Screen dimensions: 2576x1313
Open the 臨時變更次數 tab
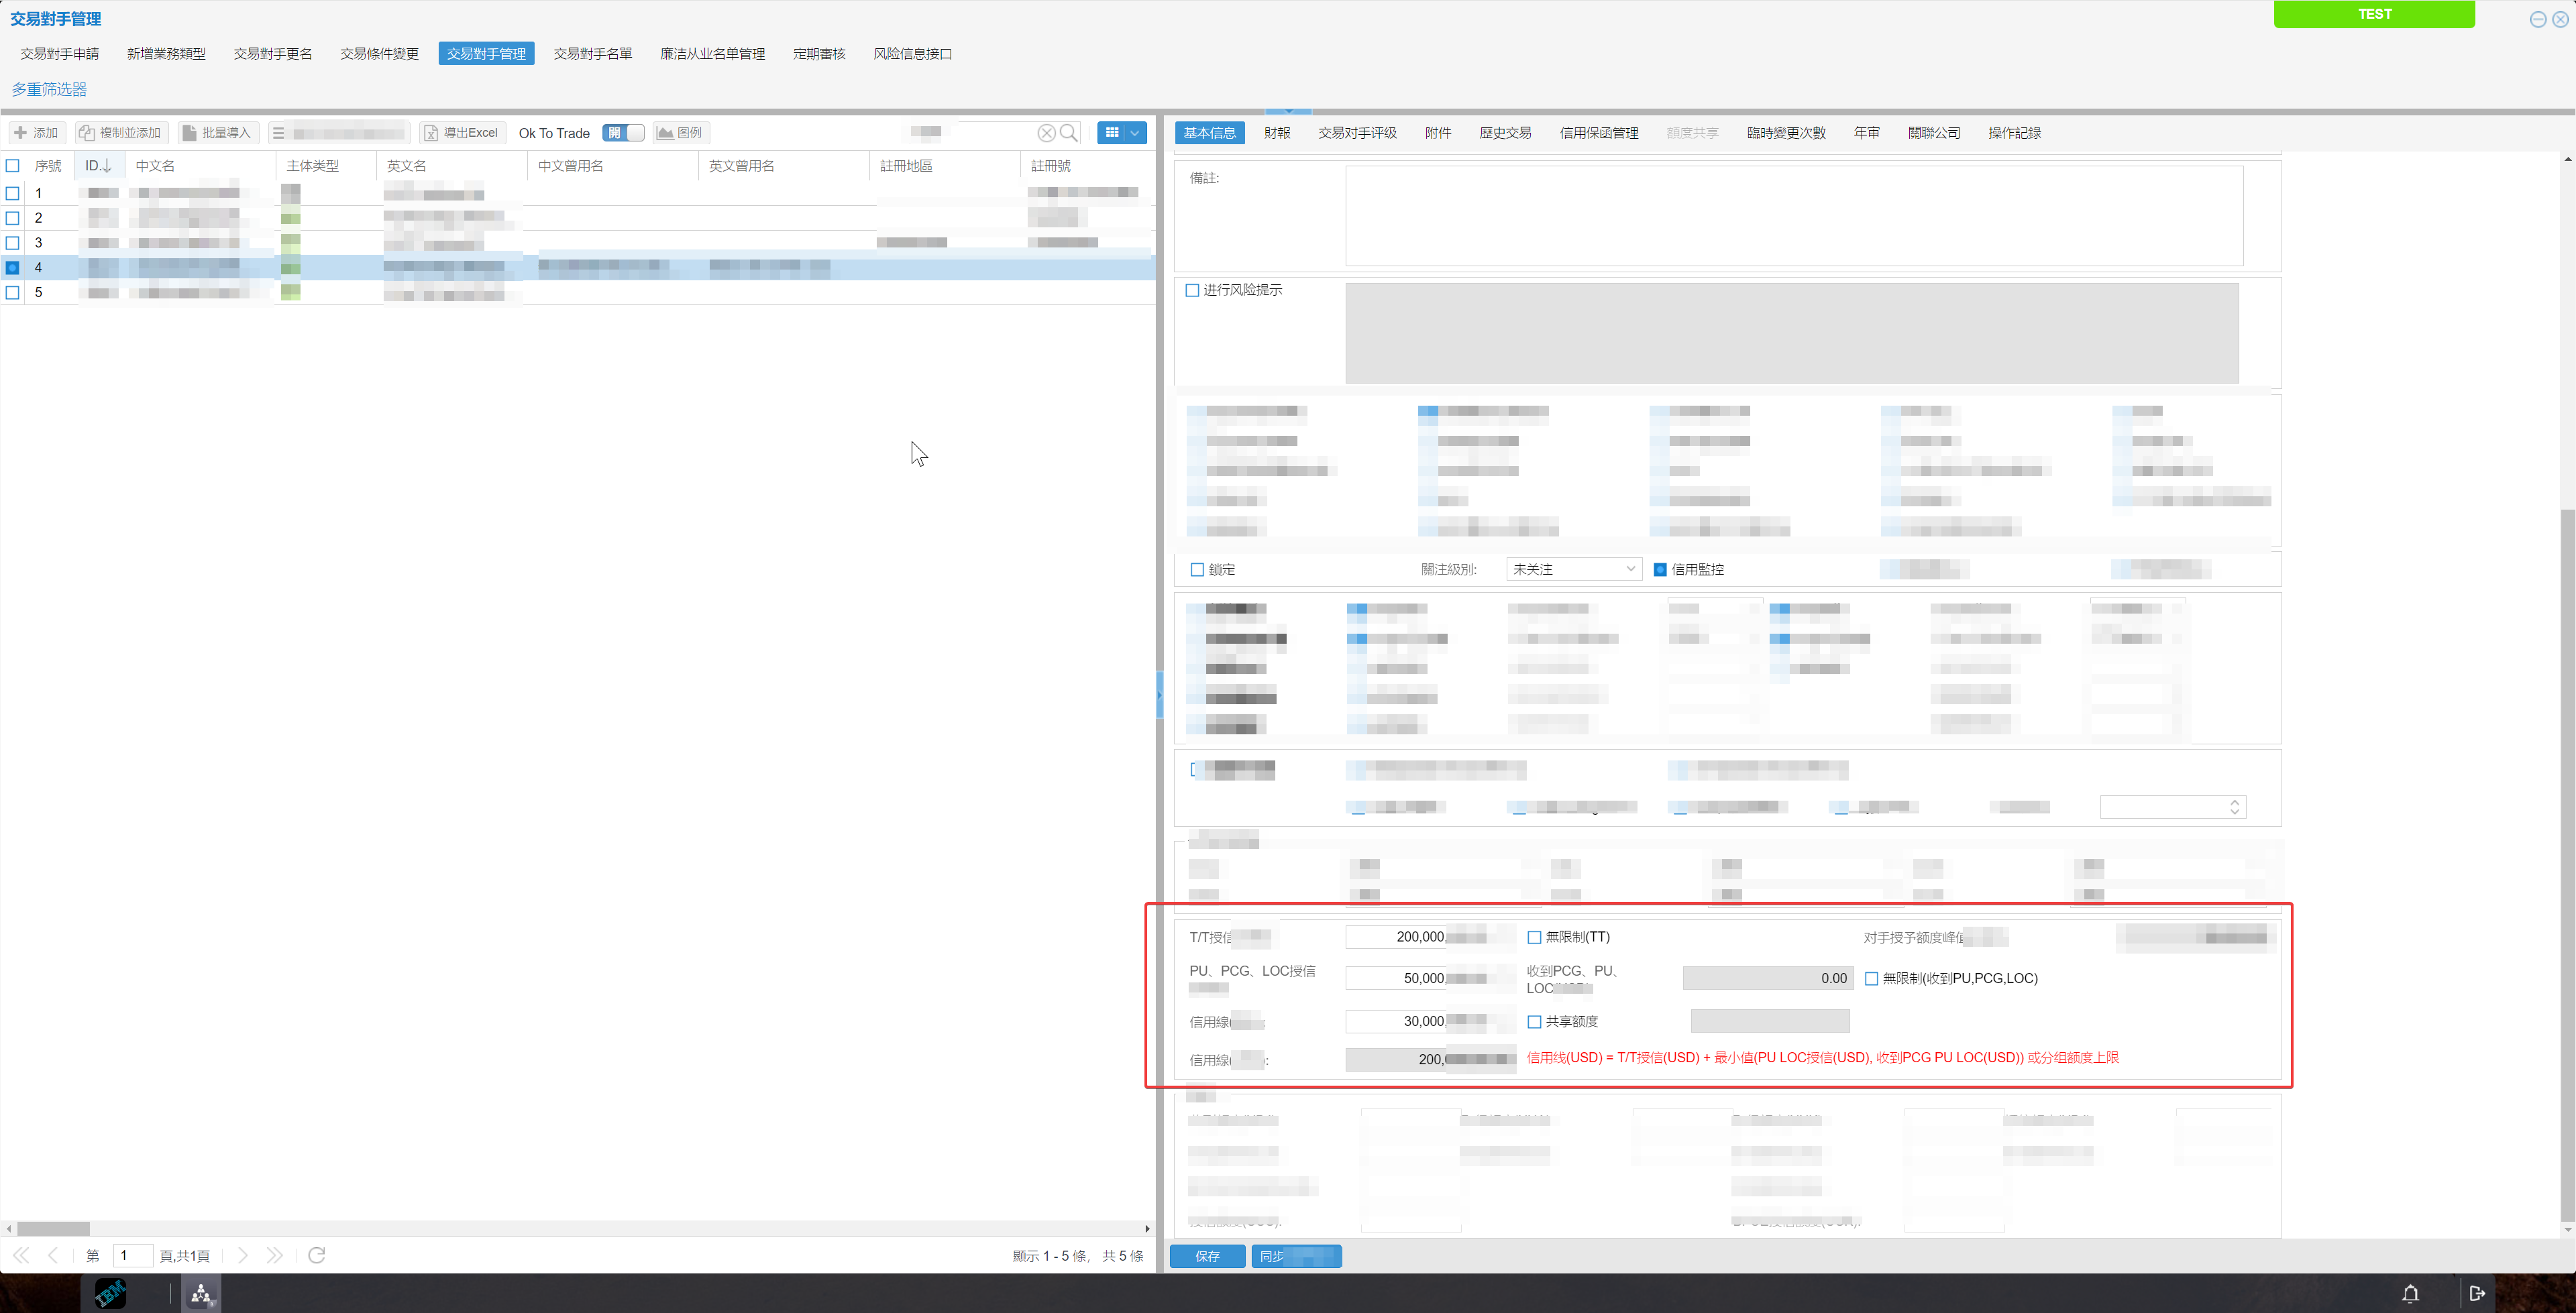(x=1786, y=133)
